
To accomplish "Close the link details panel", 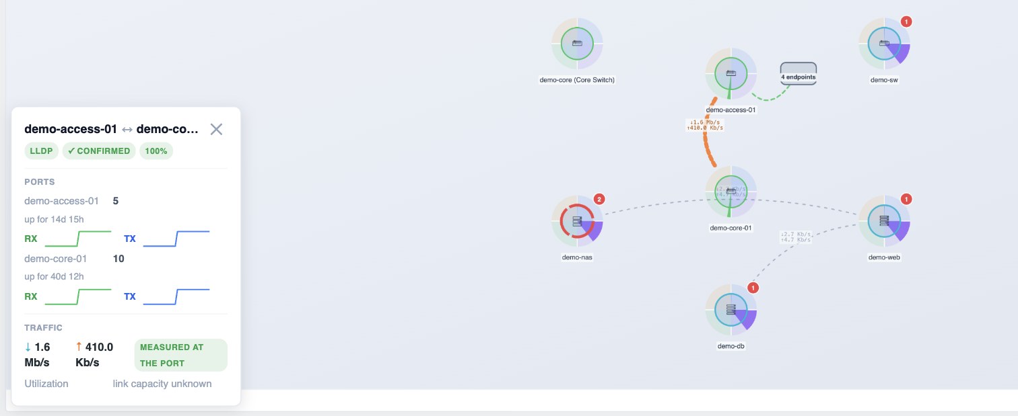I will [216, 129].
